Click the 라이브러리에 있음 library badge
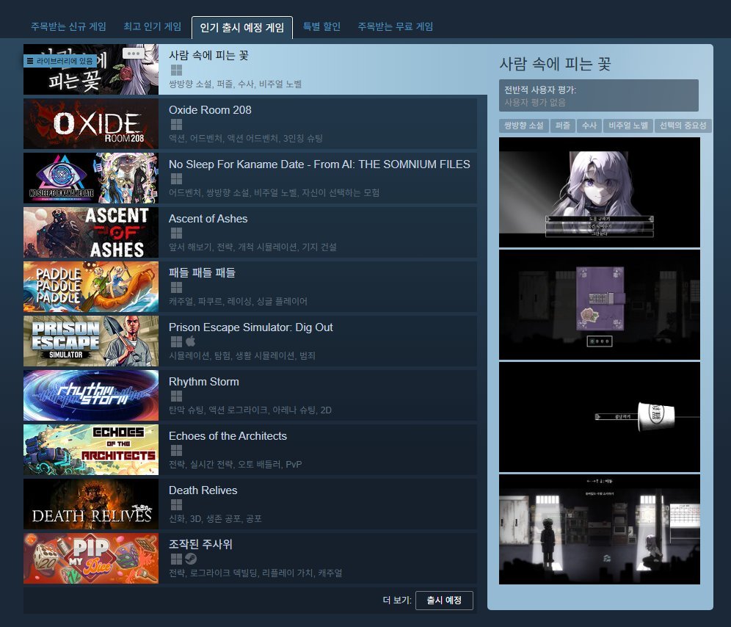731x627 pixels. (x=60, y=61)
